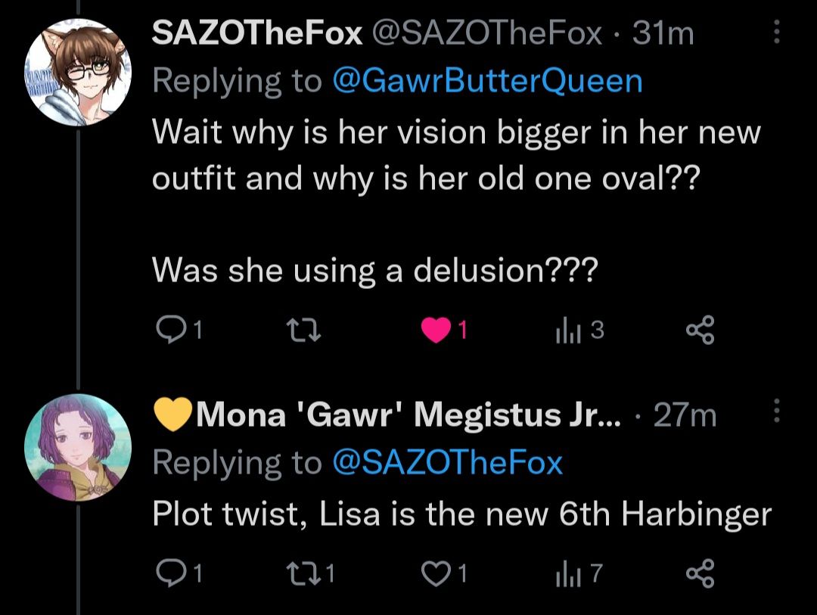Viewport: 817px width, 615px height.
Task: Click the retweet icon under SAZOTheFox's tweet
Action: point(303,328)
